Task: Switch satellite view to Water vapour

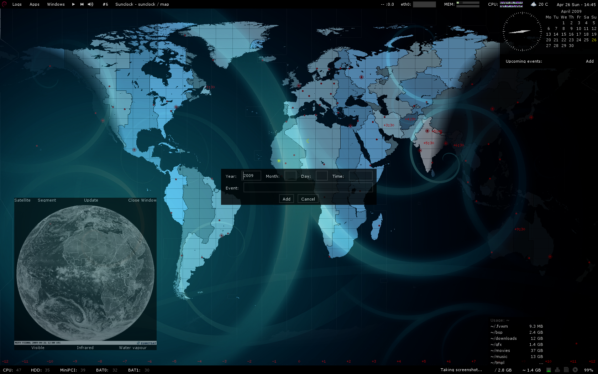Action: point(133,348)
